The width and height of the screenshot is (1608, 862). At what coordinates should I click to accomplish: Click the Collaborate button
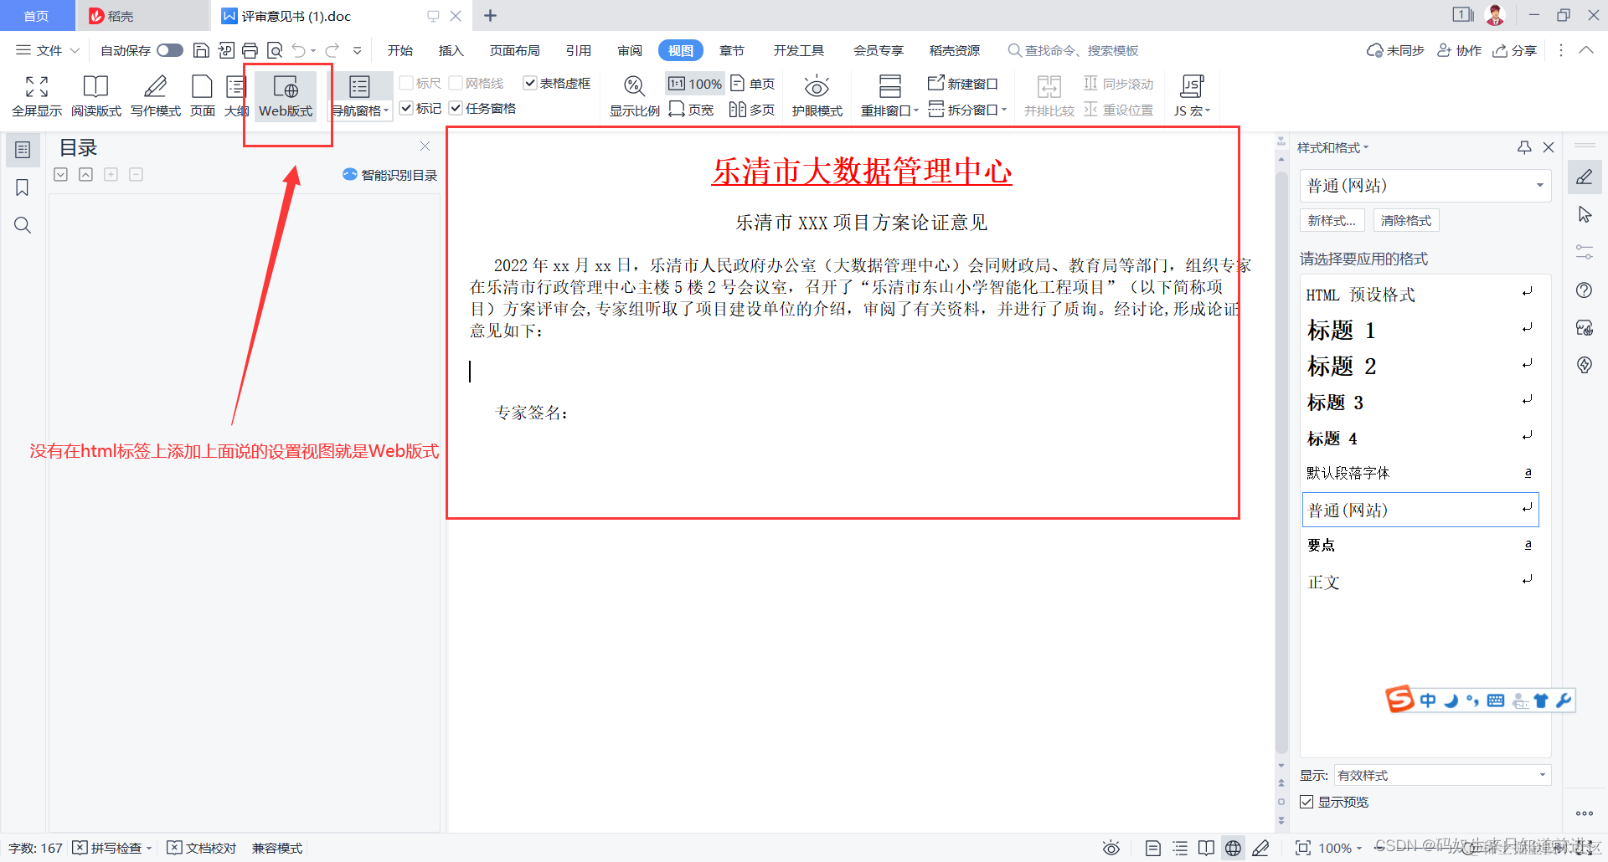pyautogui.click(x=1460, y=50)
